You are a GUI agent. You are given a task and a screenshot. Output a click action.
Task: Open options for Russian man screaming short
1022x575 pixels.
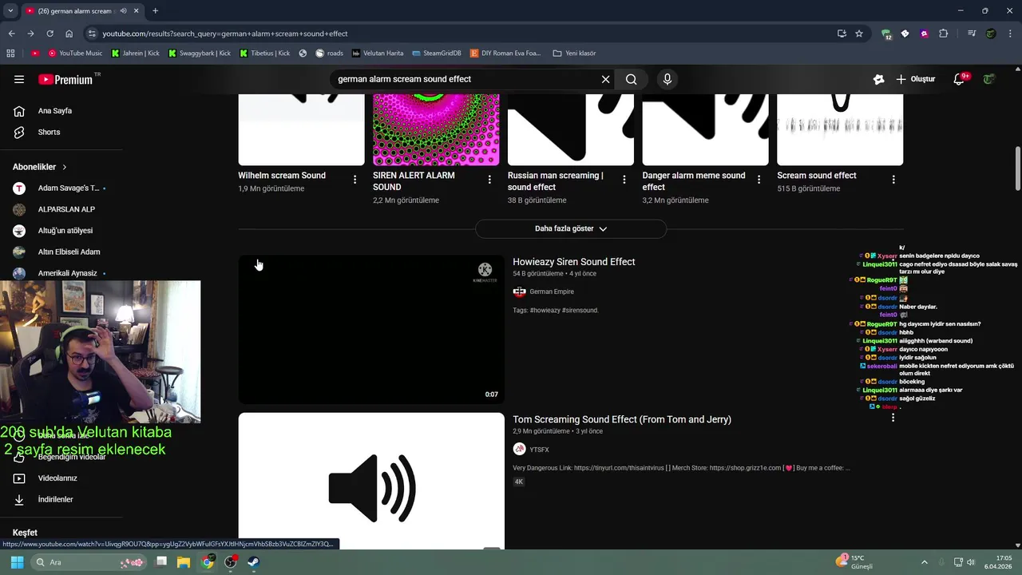click(x=624, y=180)
